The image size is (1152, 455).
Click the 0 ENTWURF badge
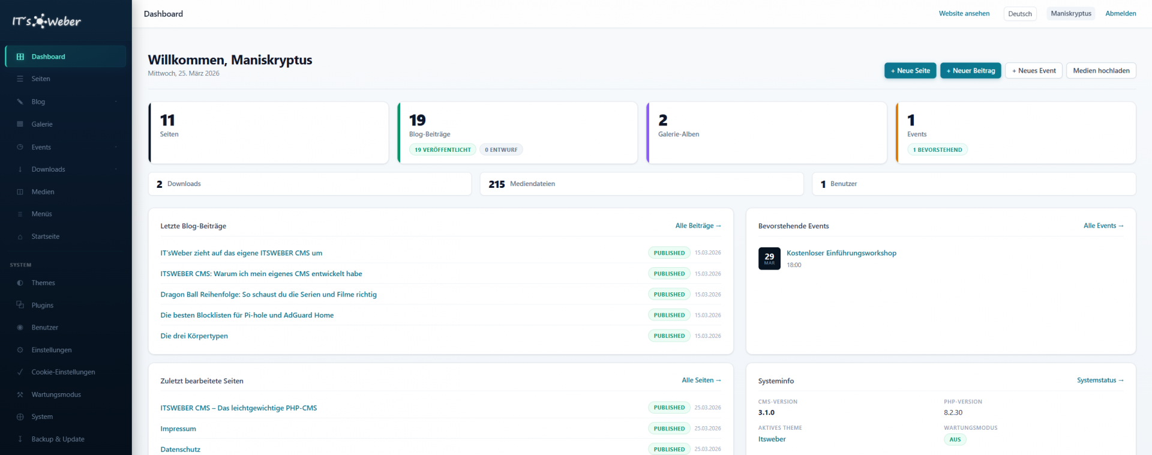coord(501,149)
